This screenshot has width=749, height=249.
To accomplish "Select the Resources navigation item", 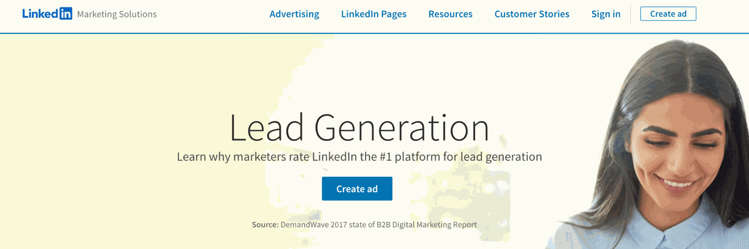I will pos(450,14).
